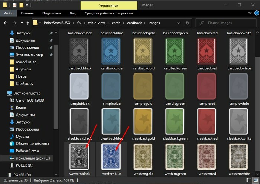260x184 pixels.
Task: Unpin Загрузки using its pin icon
Action: (51, 33)
